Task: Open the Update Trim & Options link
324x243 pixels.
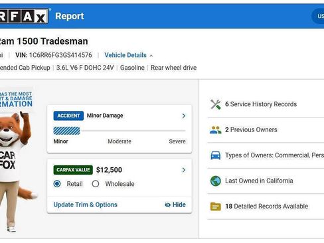Action: tap(86, 204)
